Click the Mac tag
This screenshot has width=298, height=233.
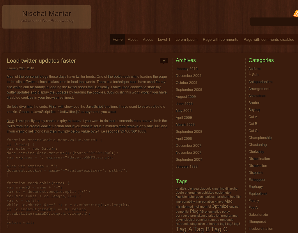(228, 201)
